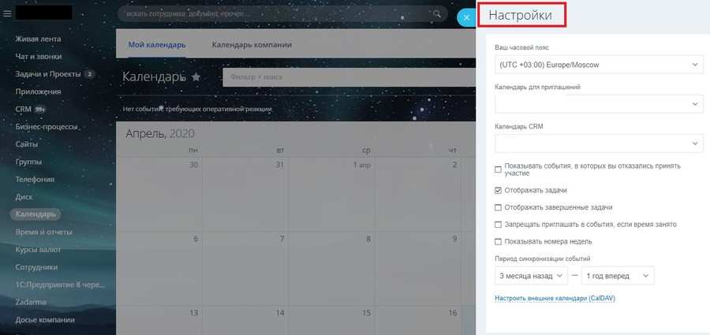Open Телефония in sidebar
710x335 pixels.
(35, 179)
